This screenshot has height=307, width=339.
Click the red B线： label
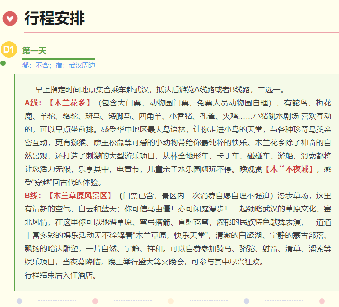33,196
